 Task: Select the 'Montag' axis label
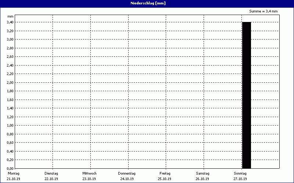pyautogui.click(x=14, y=173)
